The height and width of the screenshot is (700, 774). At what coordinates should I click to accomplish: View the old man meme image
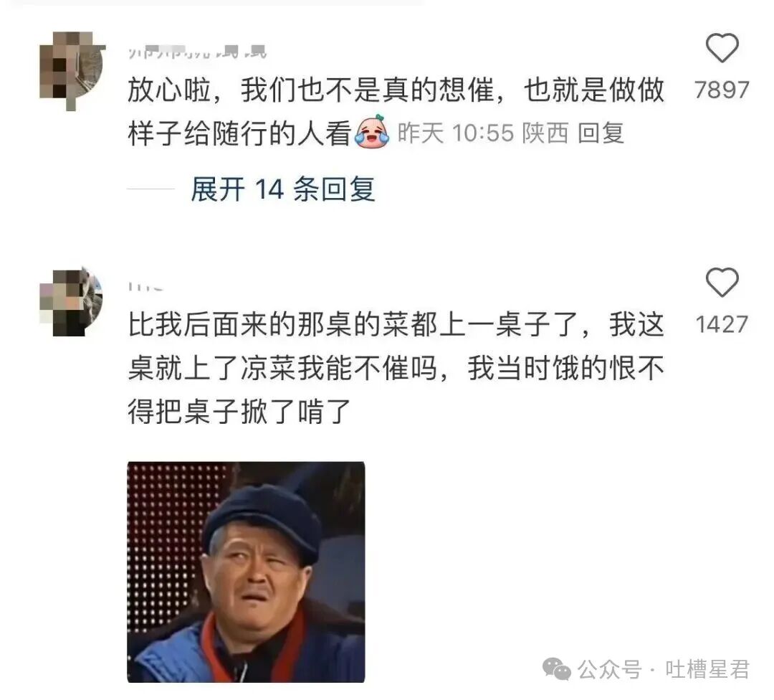(246, 572)
